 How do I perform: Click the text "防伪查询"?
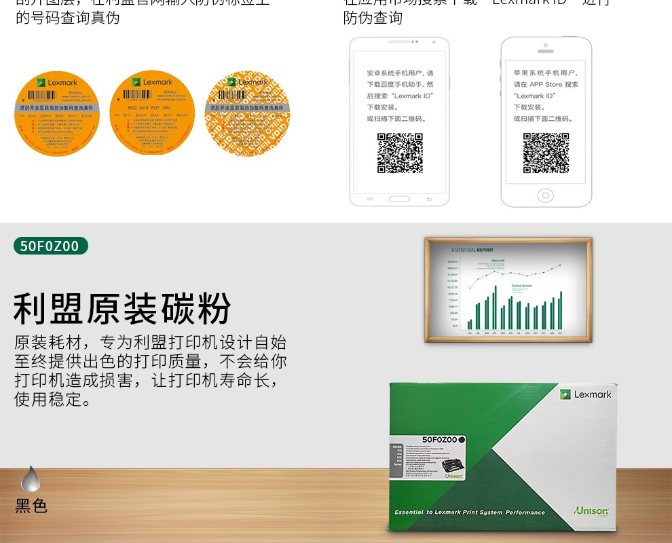click(x=373, y=18)
